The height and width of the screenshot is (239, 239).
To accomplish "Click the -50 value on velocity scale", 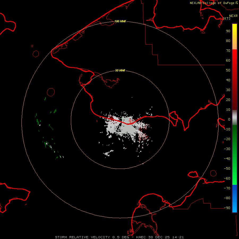I will (x=227, y=169).
